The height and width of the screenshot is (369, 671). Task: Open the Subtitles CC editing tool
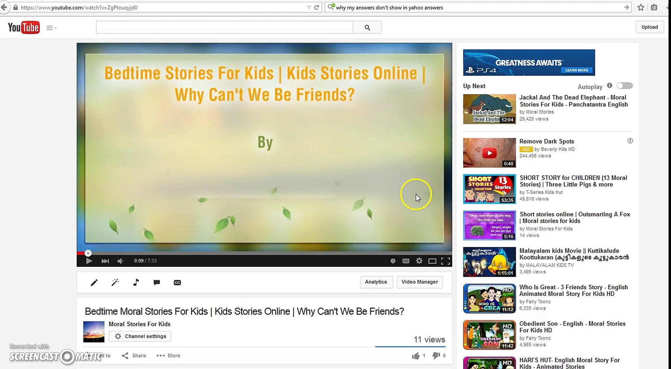click(x=177, y=282)
